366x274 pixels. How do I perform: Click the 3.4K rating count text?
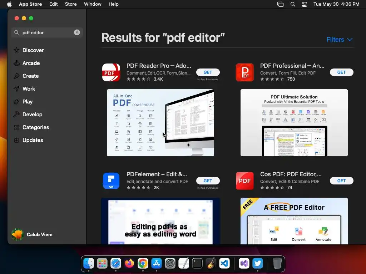pyautogui.click(x=158, y=79)
